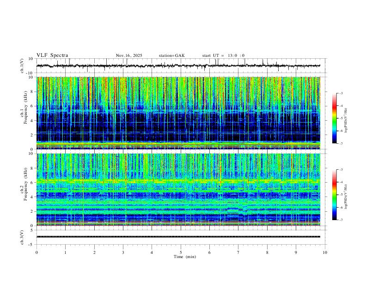Click the "VLF Spectra" plot title
Image resolution: width=366 pixels, height=283 pixels.
(x=52, y=55)
